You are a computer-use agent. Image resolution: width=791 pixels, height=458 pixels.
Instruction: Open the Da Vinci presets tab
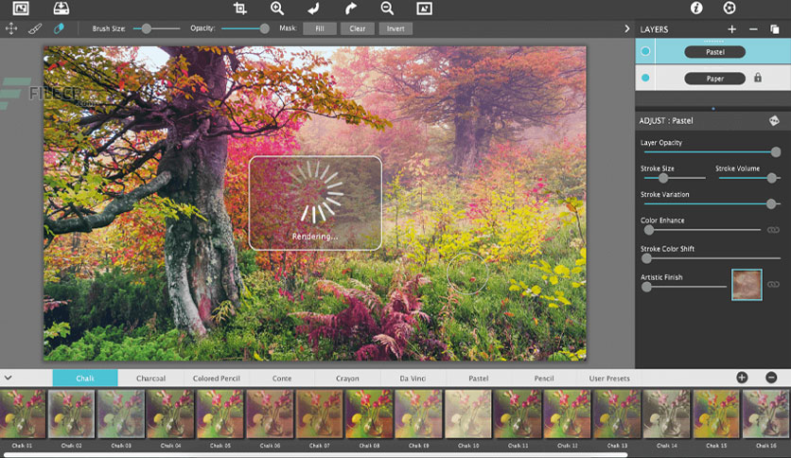tap(413, 378)
